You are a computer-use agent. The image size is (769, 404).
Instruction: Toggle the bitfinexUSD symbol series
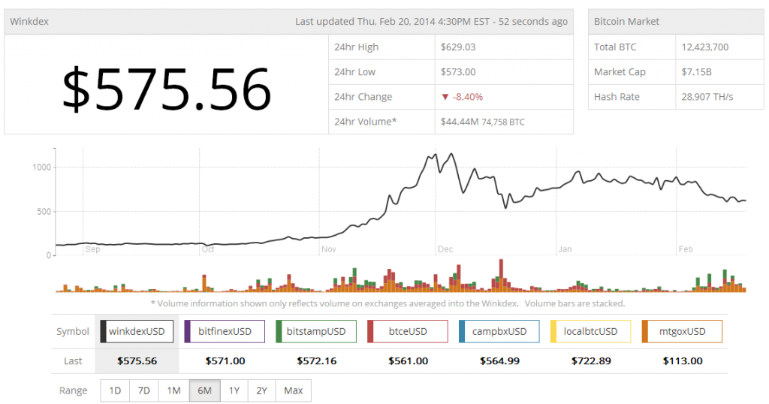pos(225,331)
